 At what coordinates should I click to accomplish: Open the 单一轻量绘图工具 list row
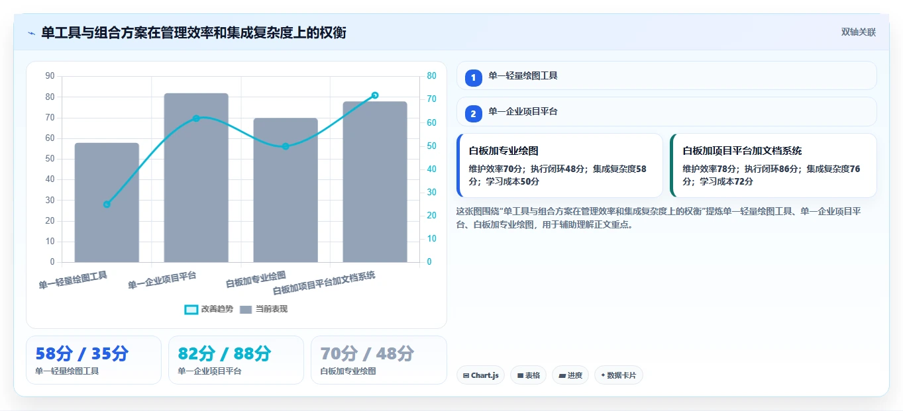(666, 75)
